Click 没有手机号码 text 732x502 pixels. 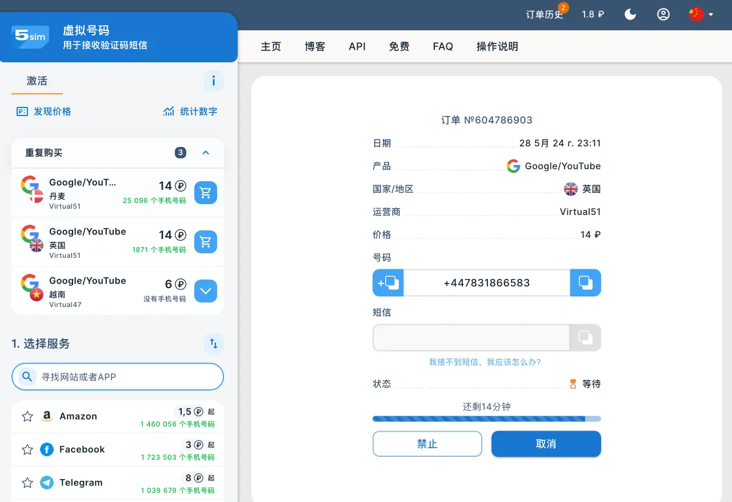(165, 299)
